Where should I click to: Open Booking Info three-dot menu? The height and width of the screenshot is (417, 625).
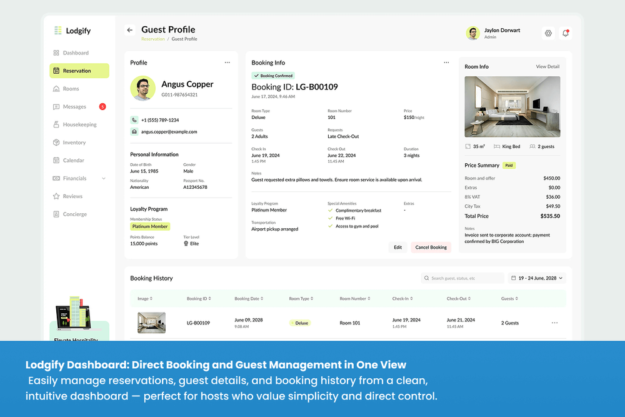point(446,63)
